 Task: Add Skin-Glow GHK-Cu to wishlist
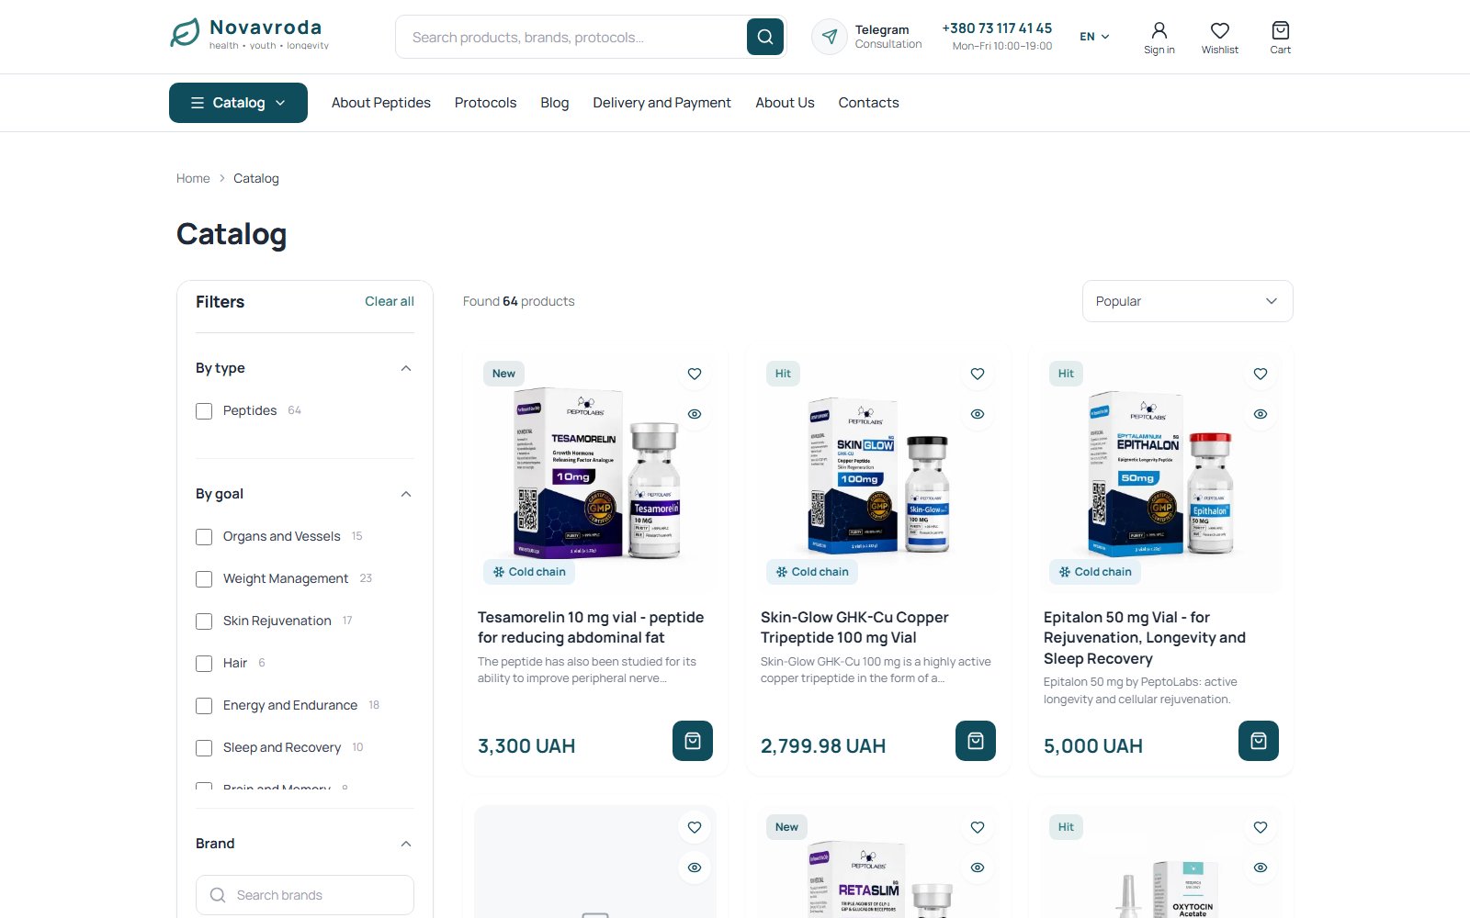(978, 374)
